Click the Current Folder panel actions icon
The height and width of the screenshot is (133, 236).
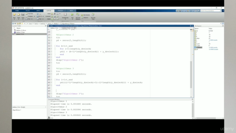46,26
